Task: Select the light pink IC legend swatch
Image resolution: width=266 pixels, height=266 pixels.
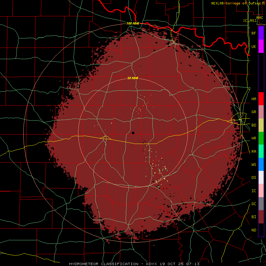Action: (261, 191)
